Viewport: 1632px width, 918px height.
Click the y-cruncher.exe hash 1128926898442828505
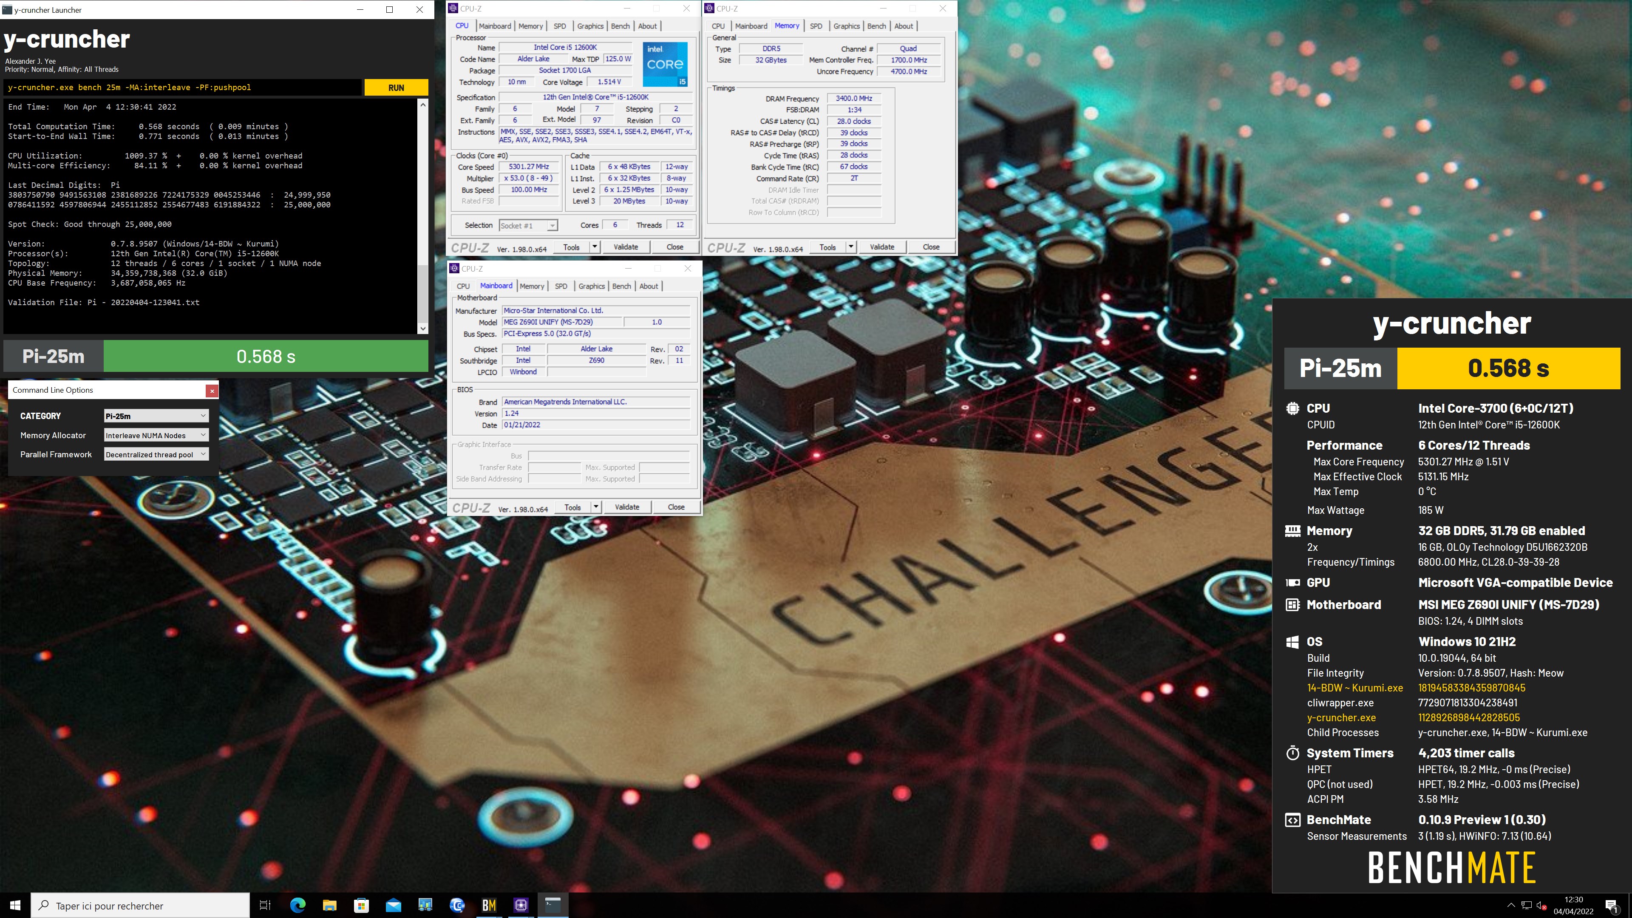[x=1468, y=718]
